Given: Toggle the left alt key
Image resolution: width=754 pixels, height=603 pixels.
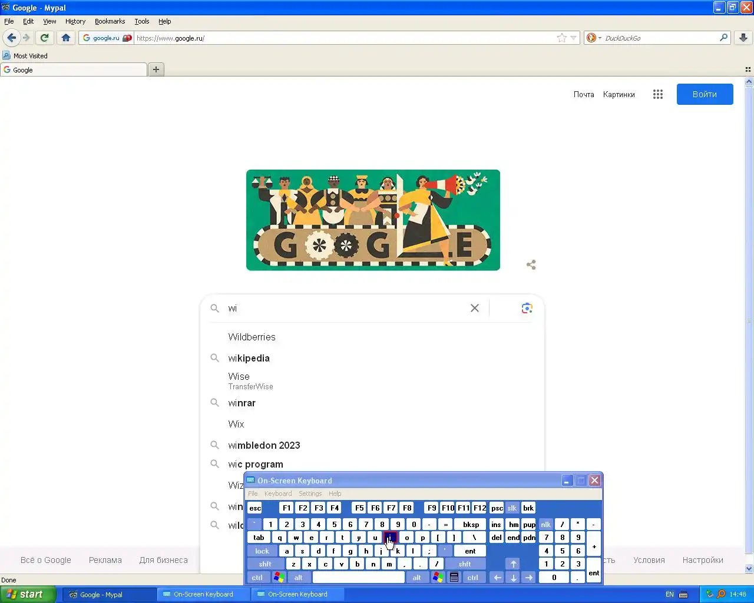Looking at the screenshot, I should point(299,578).
